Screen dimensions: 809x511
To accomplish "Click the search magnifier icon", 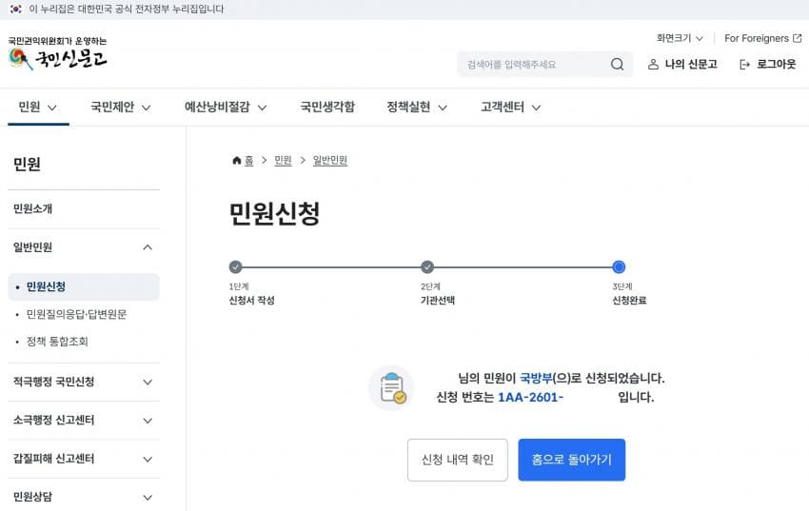I will pos(618,65).
